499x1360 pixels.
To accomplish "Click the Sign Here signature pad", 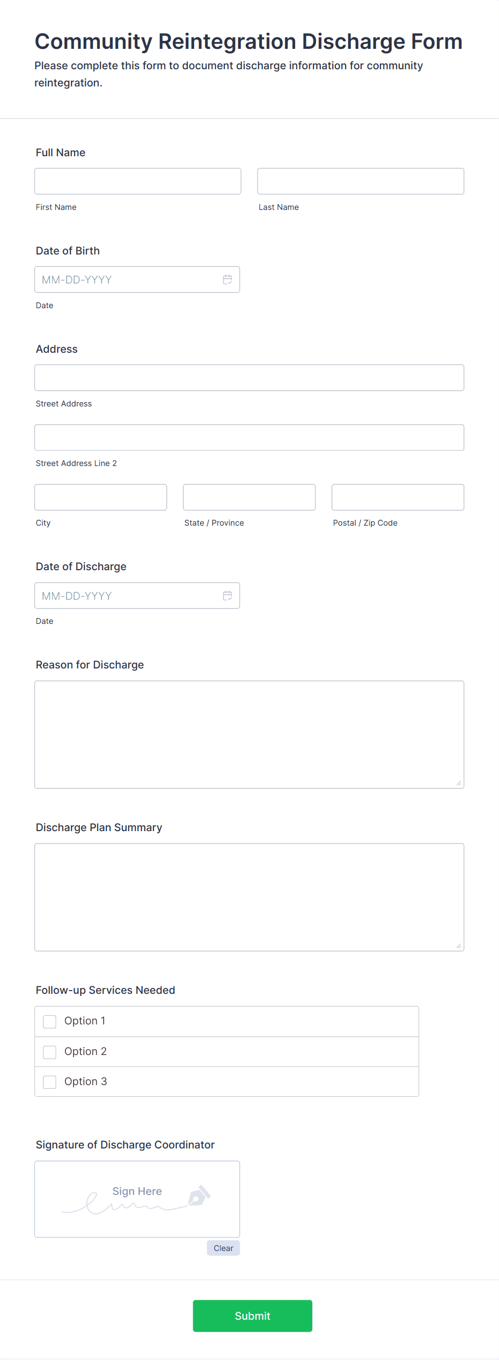I will coord(137,1199).
